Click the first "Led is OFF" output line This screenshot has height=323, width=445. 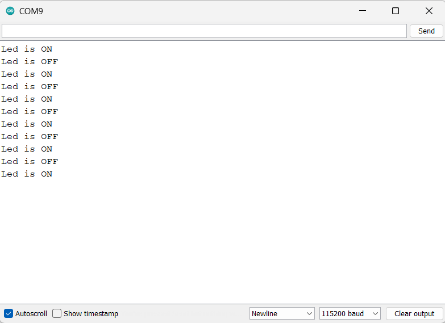pyautogui.click(x=30, y=62)
